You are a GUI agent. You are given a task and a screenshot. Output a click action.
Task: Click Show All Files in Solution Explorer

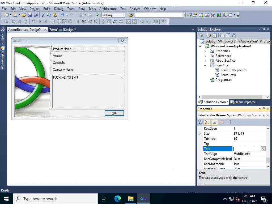pyautogui.click(x=209, y=35)
